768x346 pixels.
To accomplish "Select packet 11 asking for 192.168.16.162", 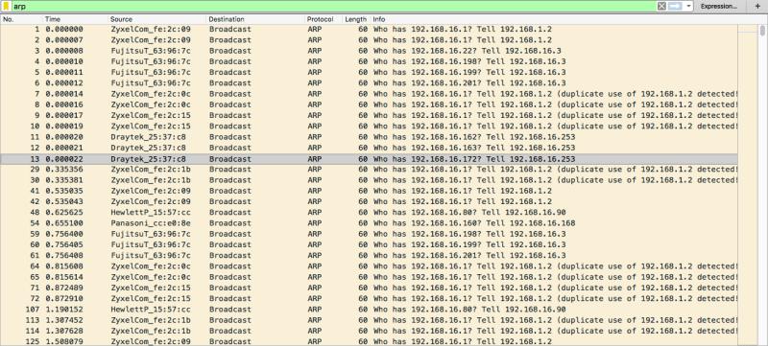I will (369, 137).
